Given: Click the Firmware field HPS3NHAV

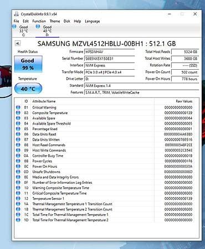Looking at the screenshot, I should [110, 52].
